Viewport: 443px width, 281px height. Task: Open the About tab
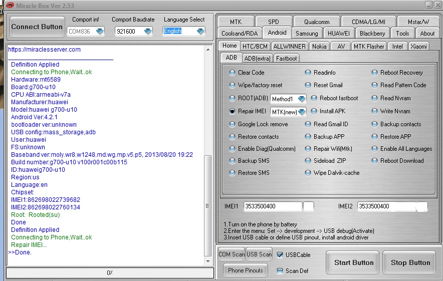point(427,34)
